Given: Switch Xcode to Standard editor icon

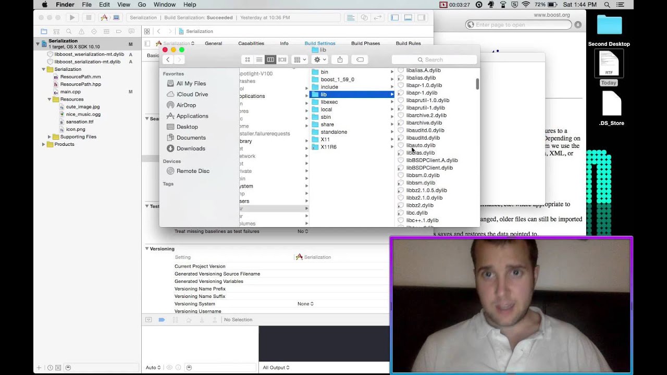Looking at the screenshot, I should click(x=351, y=17).
